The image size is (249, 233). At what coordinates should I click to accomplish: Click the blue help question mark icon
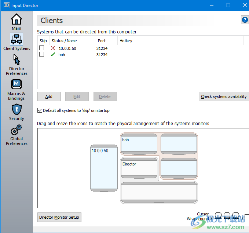tap(245, 20)
